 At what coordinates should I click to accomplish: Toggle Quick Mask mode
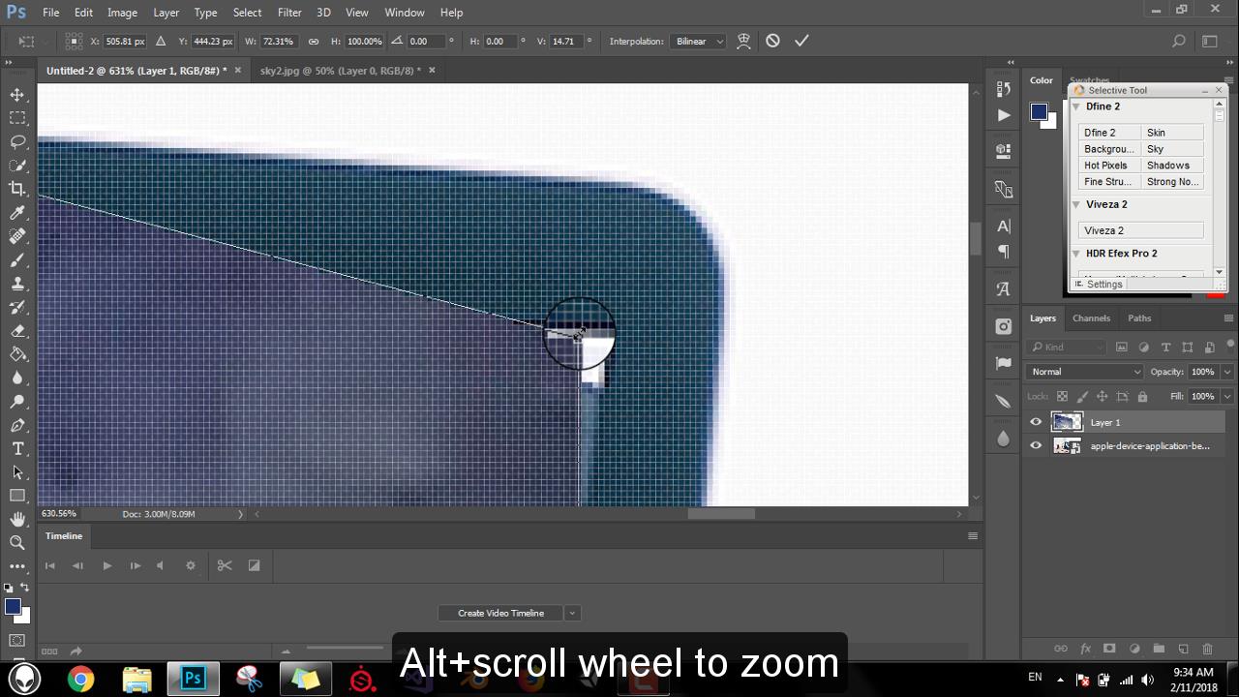point(17,641)
